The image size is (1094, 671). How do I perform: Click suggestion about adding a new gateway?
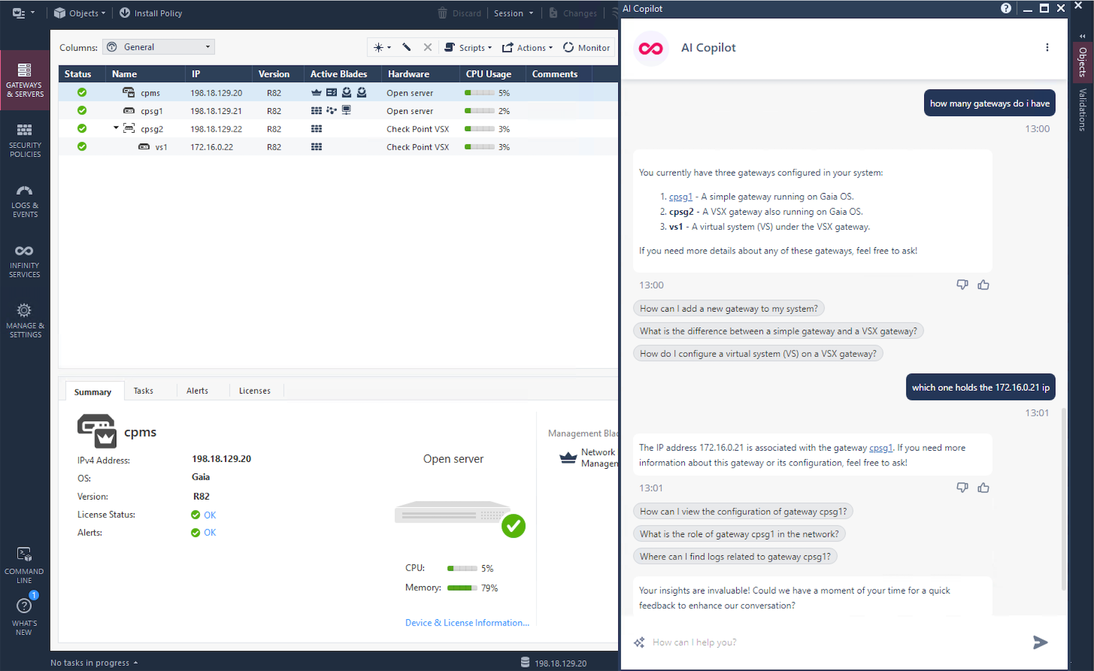pyautogui.click(x=728, y=308)
